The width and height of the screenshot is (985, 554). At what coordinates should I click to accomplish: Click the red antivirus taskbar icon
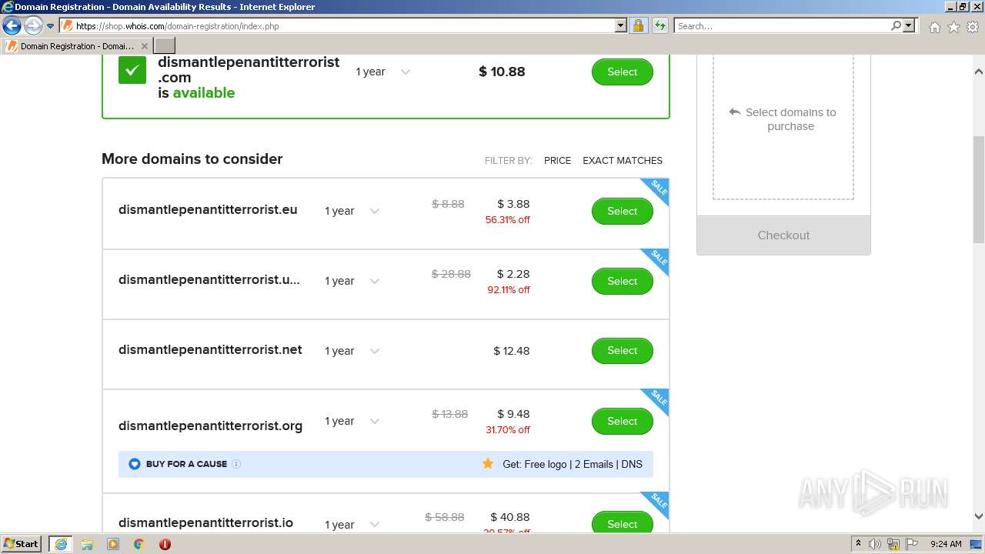coord(165,544)
